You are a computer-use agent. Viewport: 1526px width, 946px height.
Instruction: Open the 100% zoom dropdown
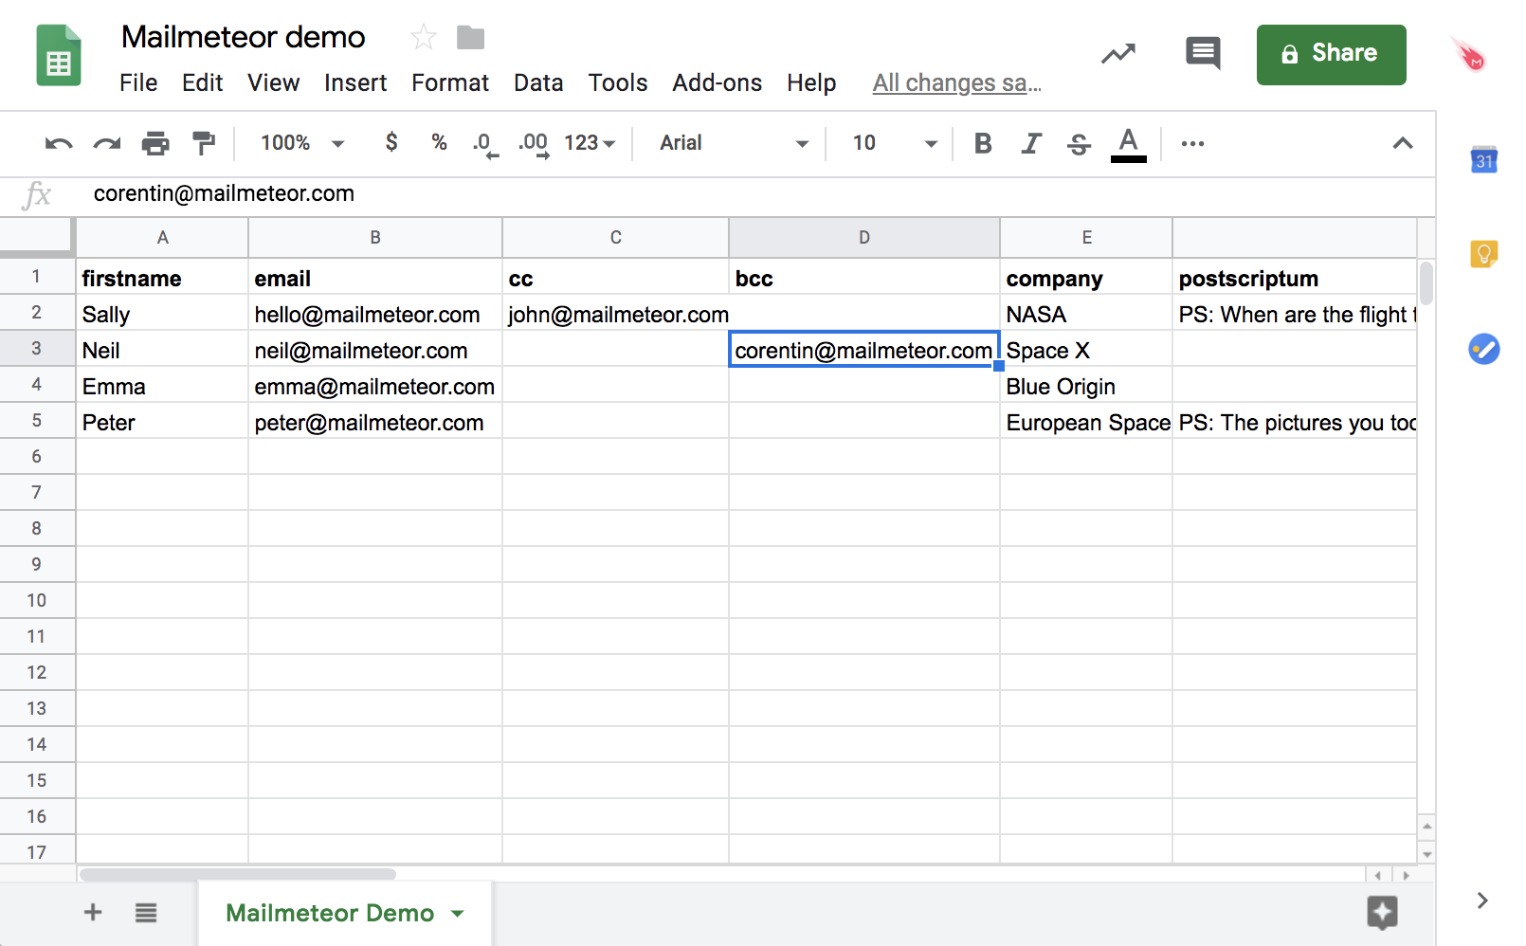[x=302, y=143]
